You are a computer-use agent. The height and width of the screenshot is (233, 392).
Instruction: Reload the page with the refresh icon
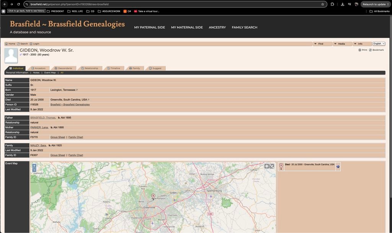[18, 4]
